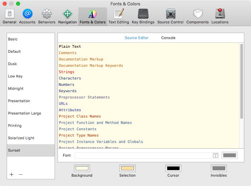Select the Documentation Markup row
Screen dimensions: 251x186
click(148, 59)
